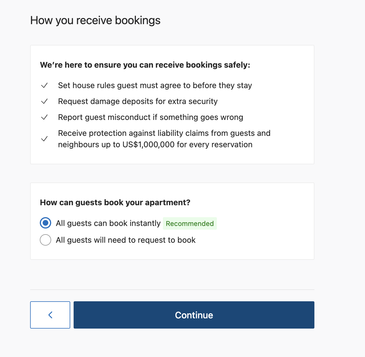Click the checkmark beside liability protection item

coord(44,139)
